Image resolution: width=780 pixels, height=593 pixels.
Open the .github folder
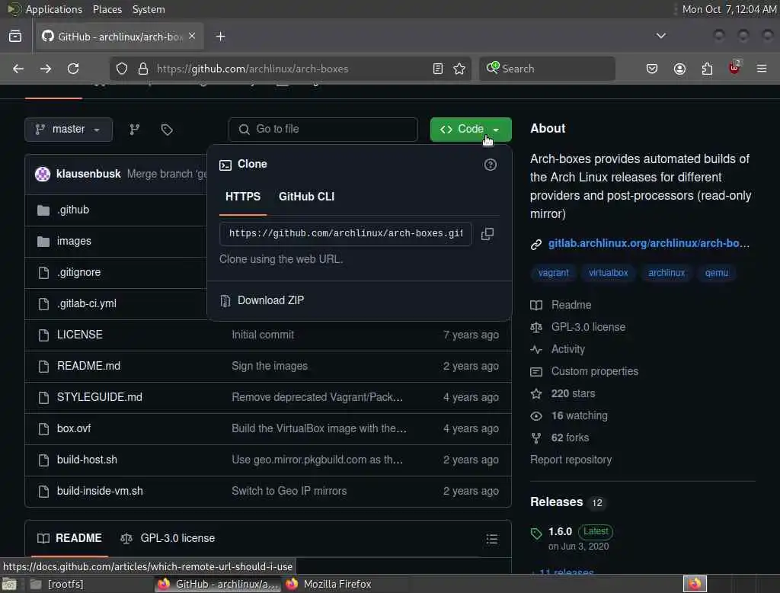point(72,210)
